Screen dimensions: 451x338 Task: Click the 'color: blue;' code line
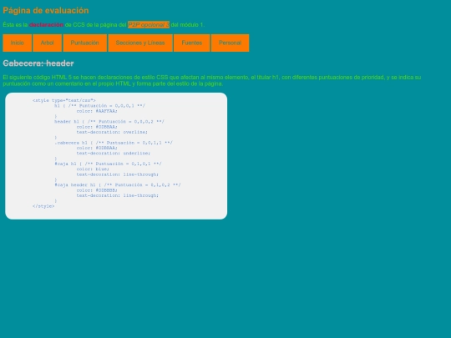pyautogui.click(x=93, y=169)
